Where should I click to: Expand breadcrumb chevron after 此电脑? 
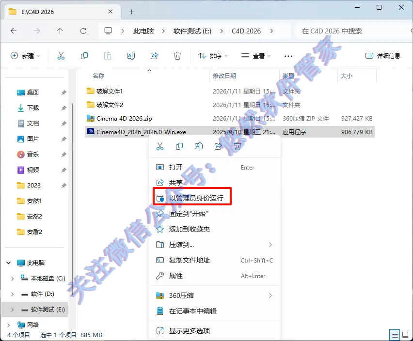[x=163, y=31]
